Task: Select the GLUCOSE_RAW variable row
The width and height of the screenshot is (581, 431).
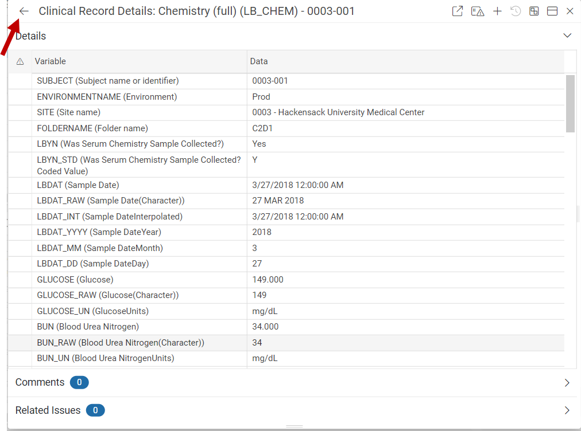Action: (x=286, y=295)
